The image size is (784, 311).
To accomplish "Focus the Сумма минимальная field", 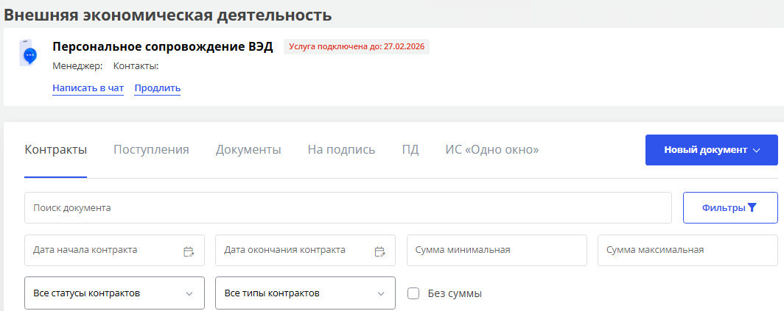I will tap(497, 250).
